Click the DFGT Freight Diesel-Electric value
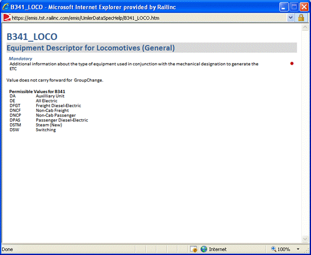 [45, 106]
